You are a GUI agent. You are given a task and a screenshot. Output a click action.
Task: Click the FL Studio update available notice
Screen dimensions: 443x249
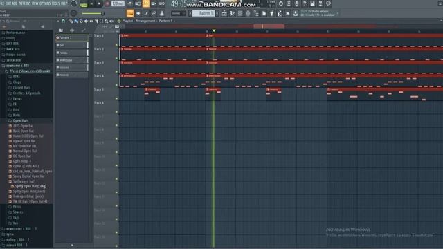[x=318, y=13]
